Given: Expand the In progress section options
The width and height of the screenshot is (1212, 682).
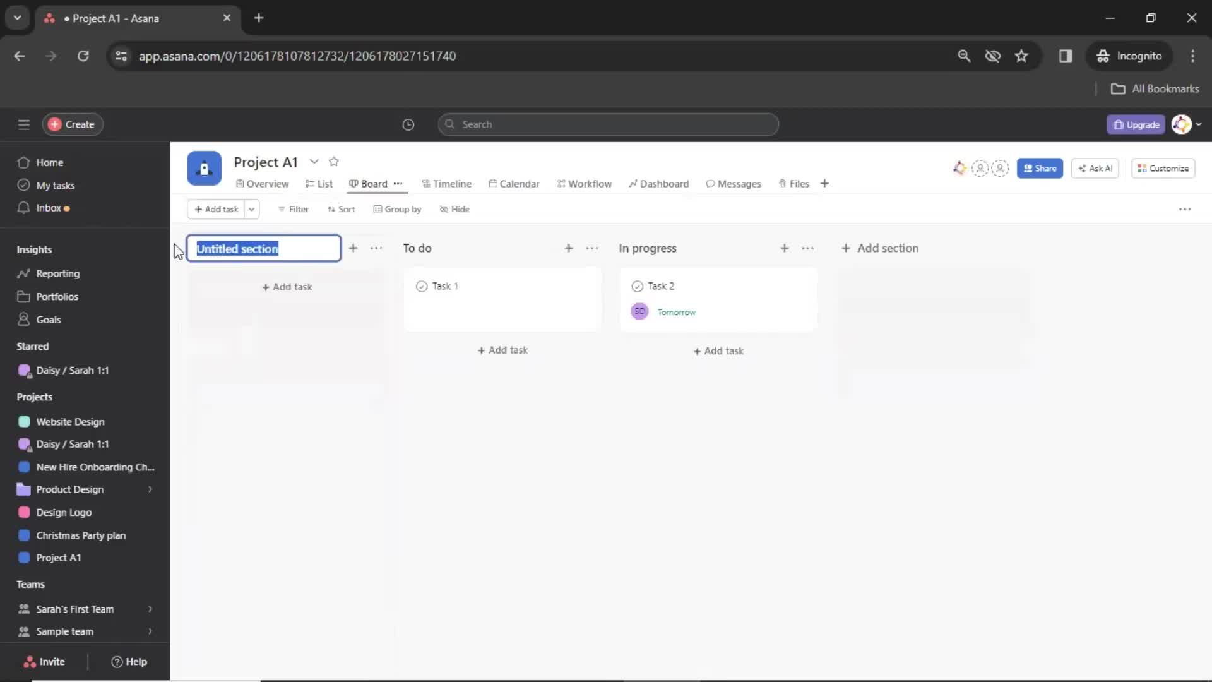Looking at the screenshot, I should 807,248.
